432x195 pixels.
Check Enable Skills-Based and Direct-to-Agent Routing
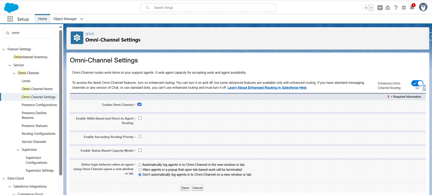140,118
